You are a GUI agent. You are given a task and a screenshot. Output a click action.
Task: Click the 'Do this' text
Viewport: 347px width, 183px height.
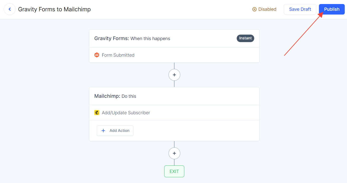129,96
